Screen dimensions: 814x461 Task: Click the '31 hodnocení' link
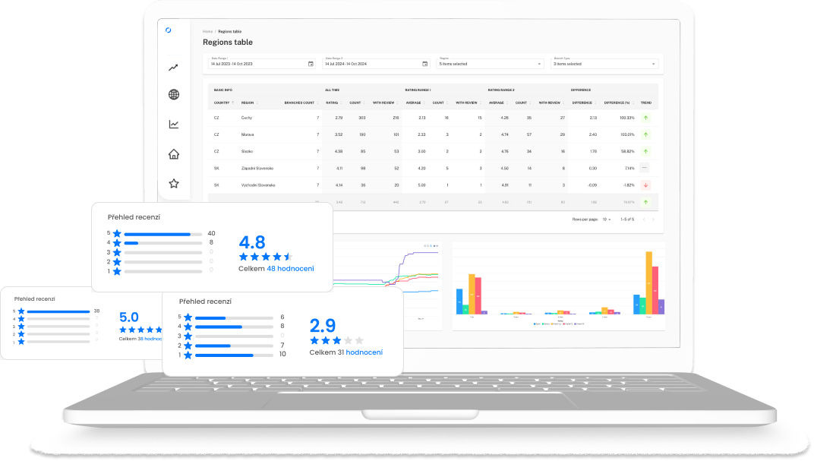tap(364, 352)
